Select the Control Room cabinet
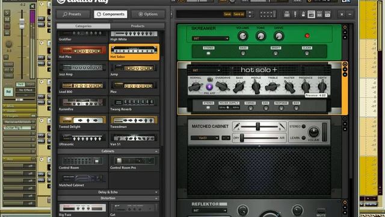Screen dimensions: 385x217 [82, 163]
